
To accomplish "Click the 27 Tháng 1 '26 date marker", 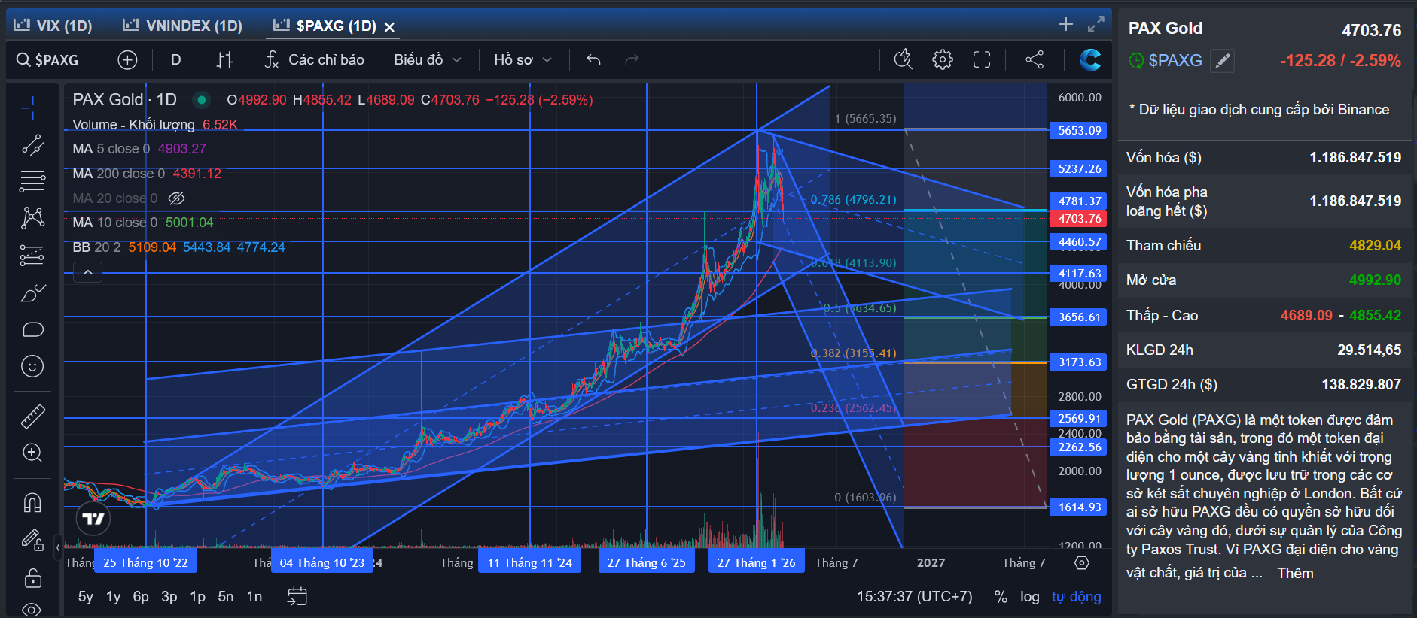I will pyautogui.click(x=757, y=562).
